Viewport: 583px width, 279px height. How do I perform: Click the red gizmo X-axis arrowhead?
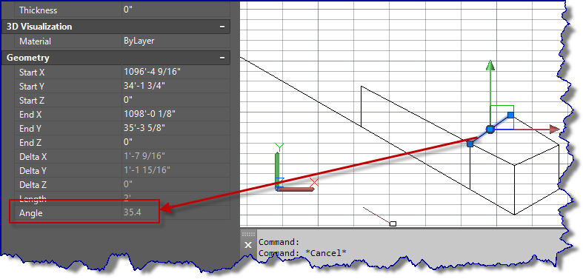point(554,130)
